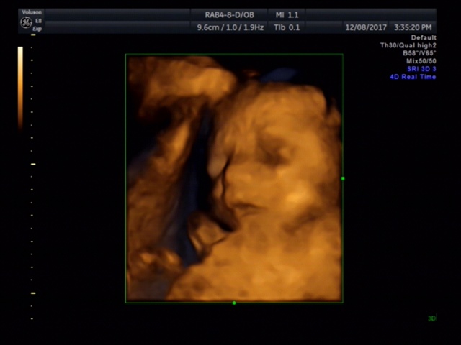
Task: Click the GE logo icon
Action: coord(26,22)
